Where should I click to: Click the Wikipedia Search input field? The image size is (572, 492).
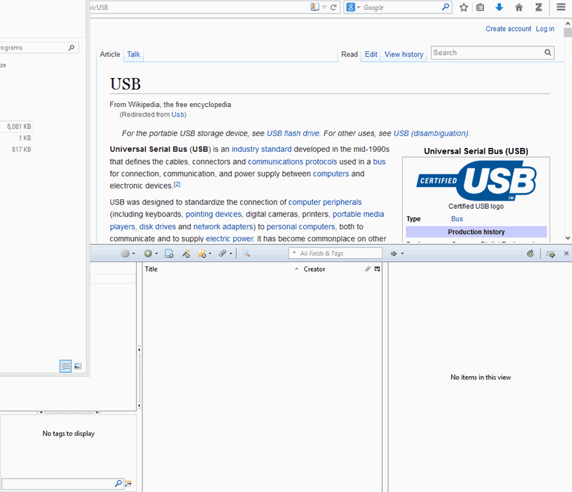tap(487, 53)
